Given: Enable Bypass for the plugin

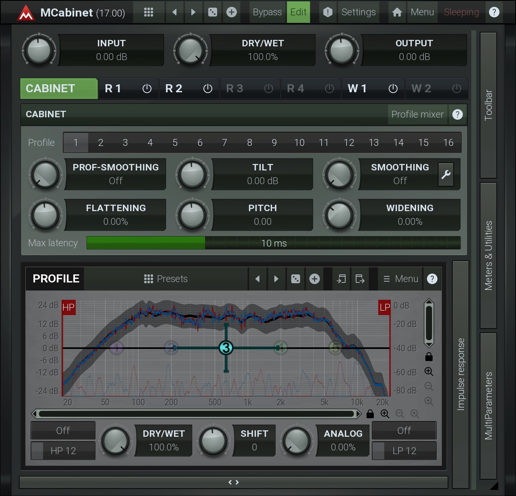Looking at the screenshot, I should click(x=267, y=12).
